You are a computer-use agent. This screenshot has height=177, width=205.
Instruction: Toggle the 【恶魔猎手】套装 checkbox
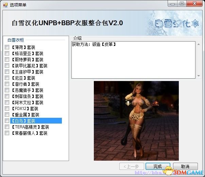pos(7,90)
